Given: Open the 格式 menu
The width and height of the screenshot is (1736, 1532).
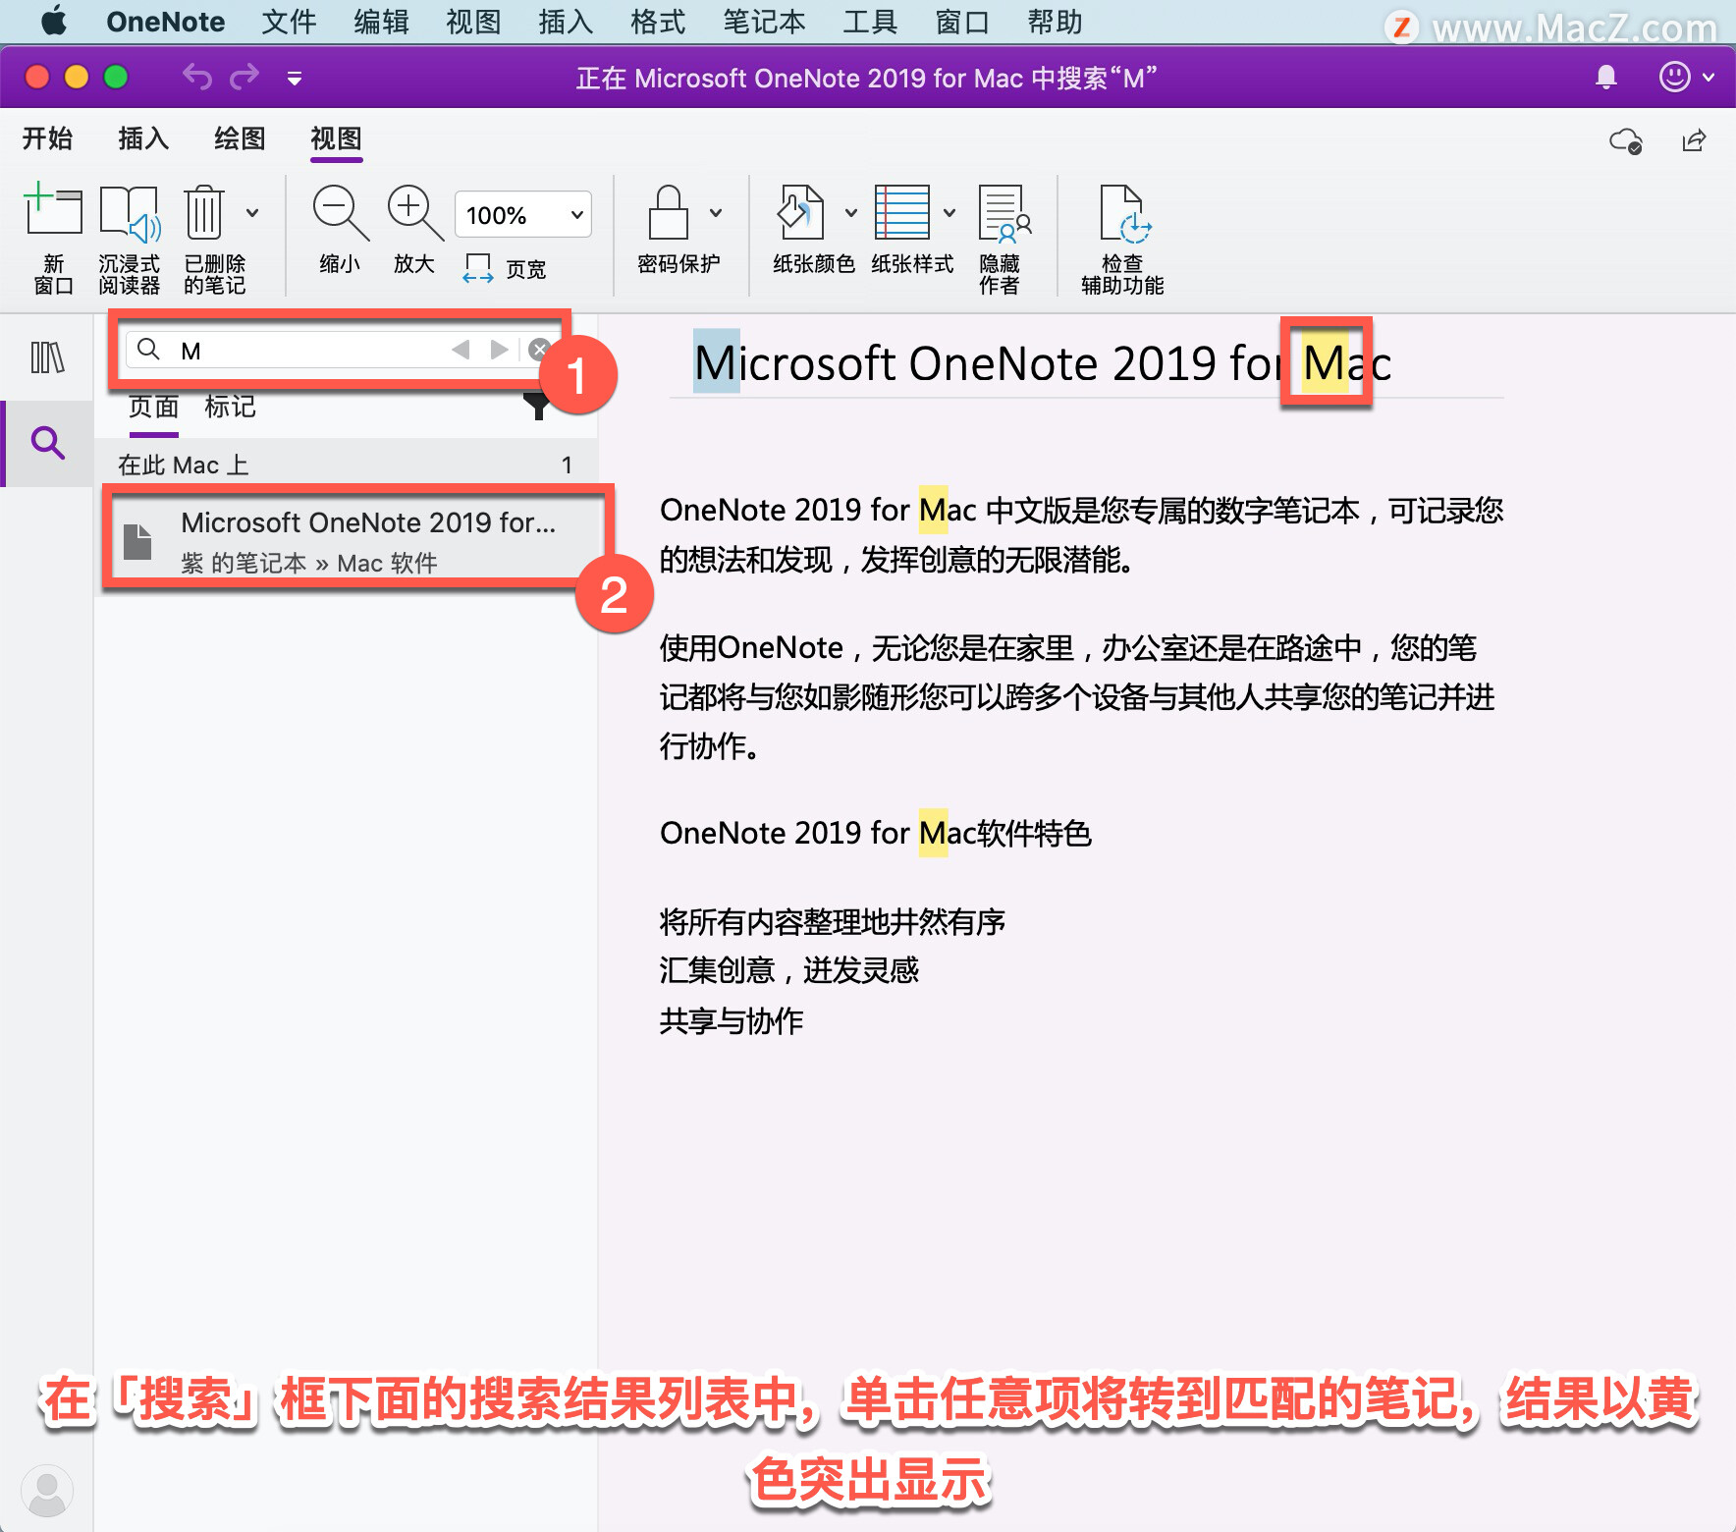Looking at the screenshot, I should tap(659, 22).
